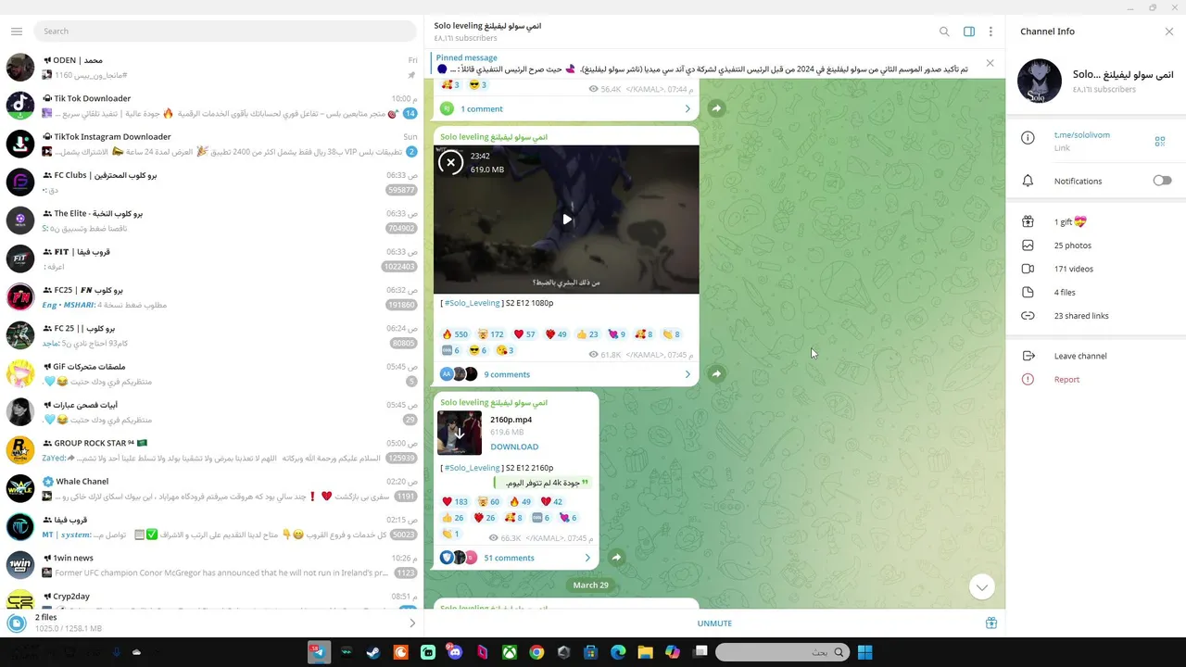Add fire reaction showing 550

454,334
